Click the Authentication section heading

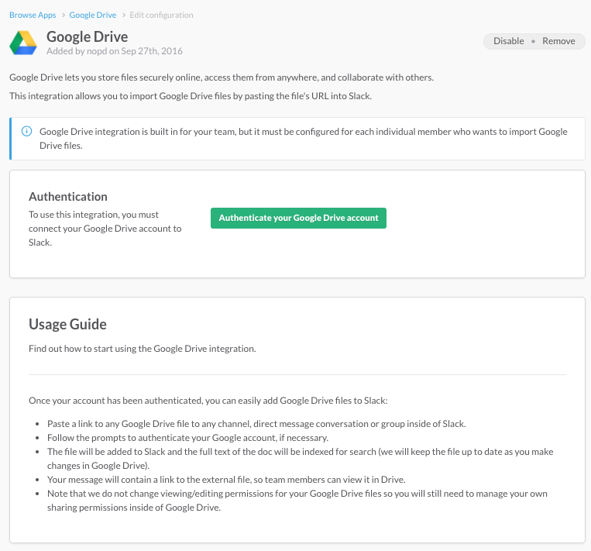coord(68,197)
